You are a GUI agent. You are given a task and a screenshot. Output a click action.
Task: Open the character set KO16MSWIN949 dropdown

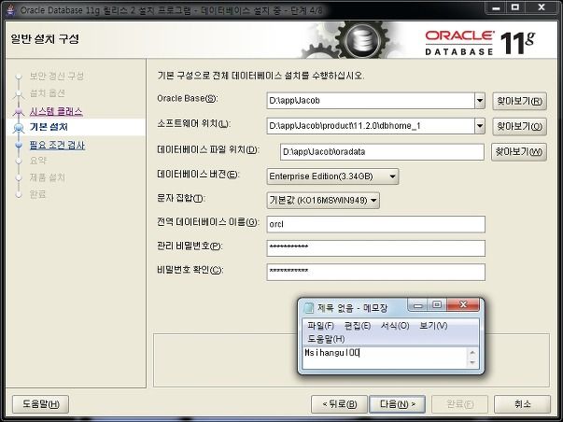(x=323, y=201)
